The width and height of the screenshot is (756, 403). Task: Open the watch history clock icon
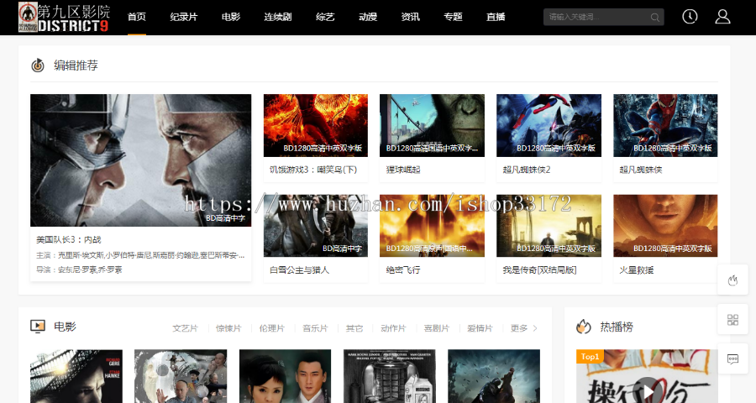pyautogui.click(x=690, y=17)
